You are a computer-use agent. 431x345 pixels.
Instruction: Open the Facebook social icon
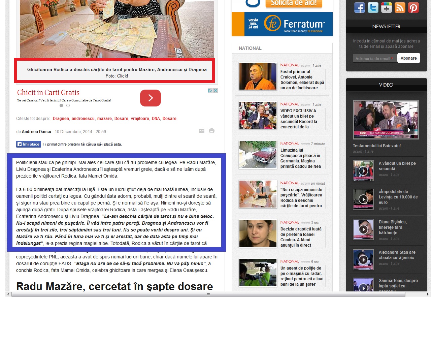pyautogui.click(x=359, y=7)
